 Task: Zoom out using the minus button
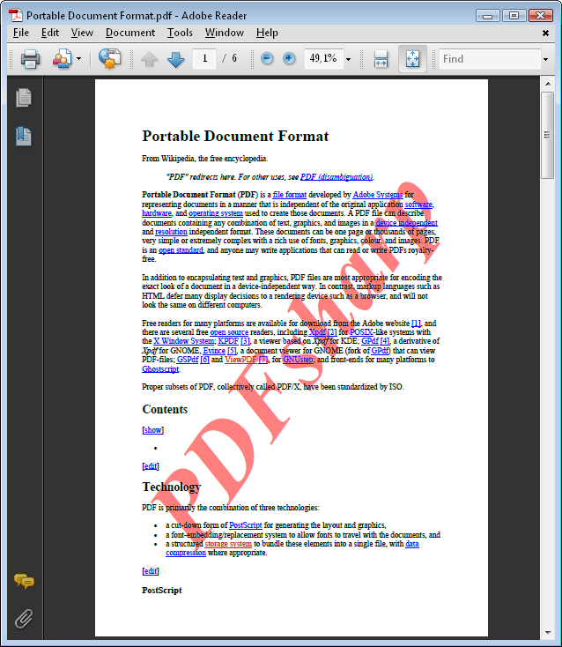point(266,59)
